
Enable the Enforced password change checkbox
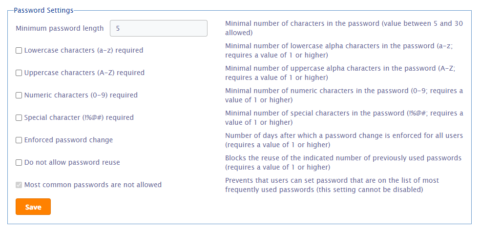click(x=19, y=140)
